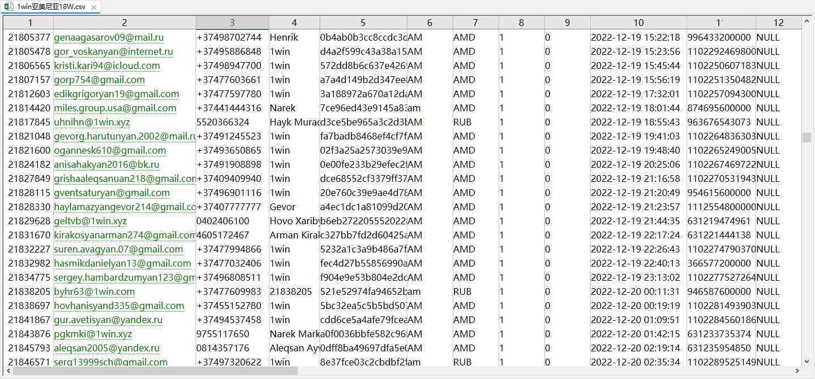The width and height of the screenshot is (815, 379).
Task: Open email link hovhanisyand335@gmail.com
Action: (119, 306)
